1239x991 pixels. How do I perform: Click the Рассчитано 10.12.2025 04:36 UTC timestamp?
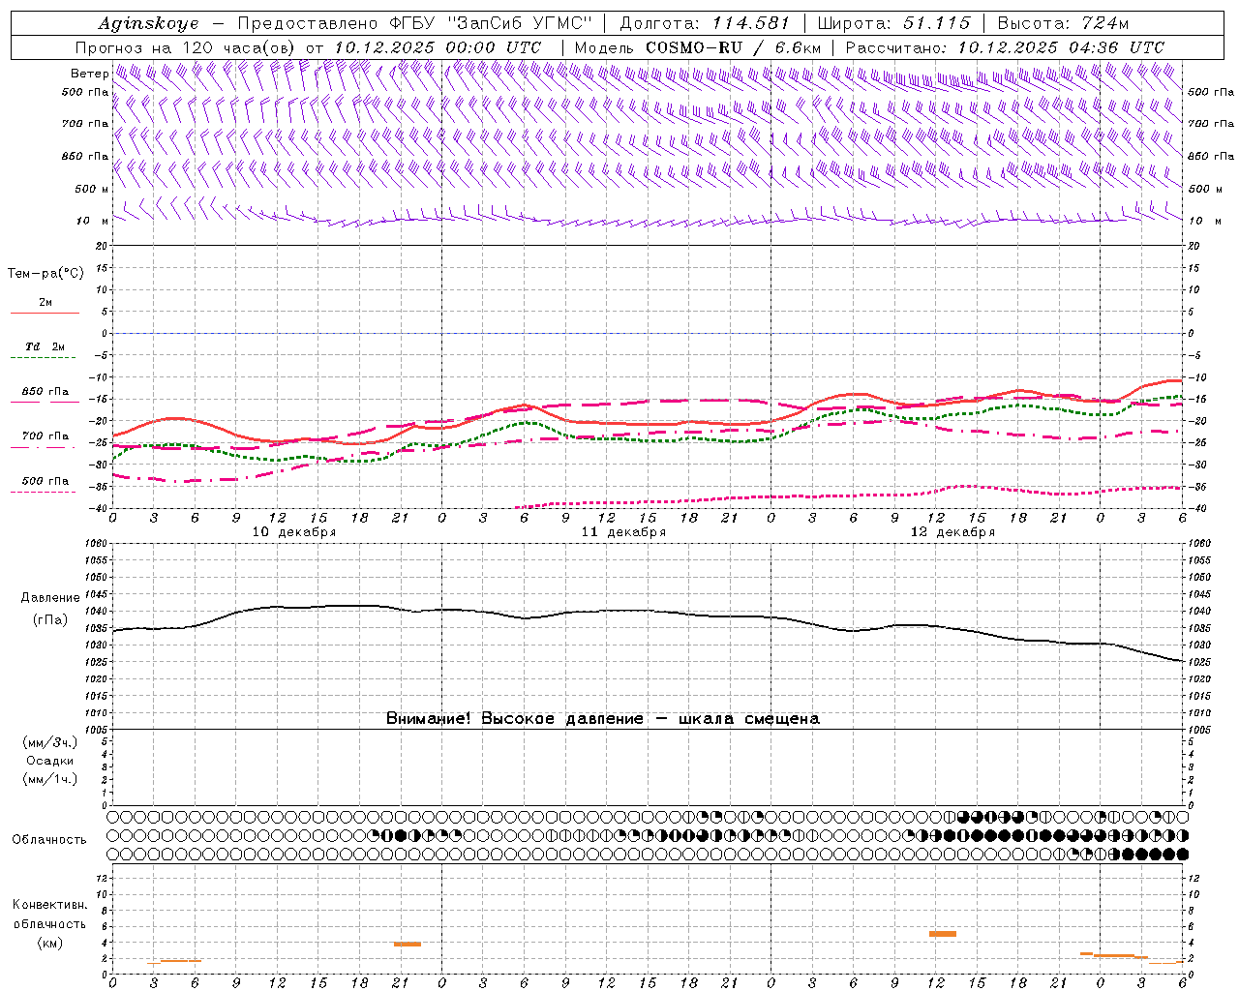[1005, 47]
